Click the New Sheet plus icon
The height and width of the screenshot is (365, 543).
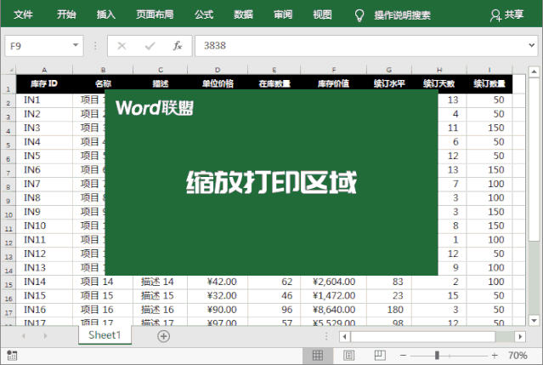[x=163, y=336]
